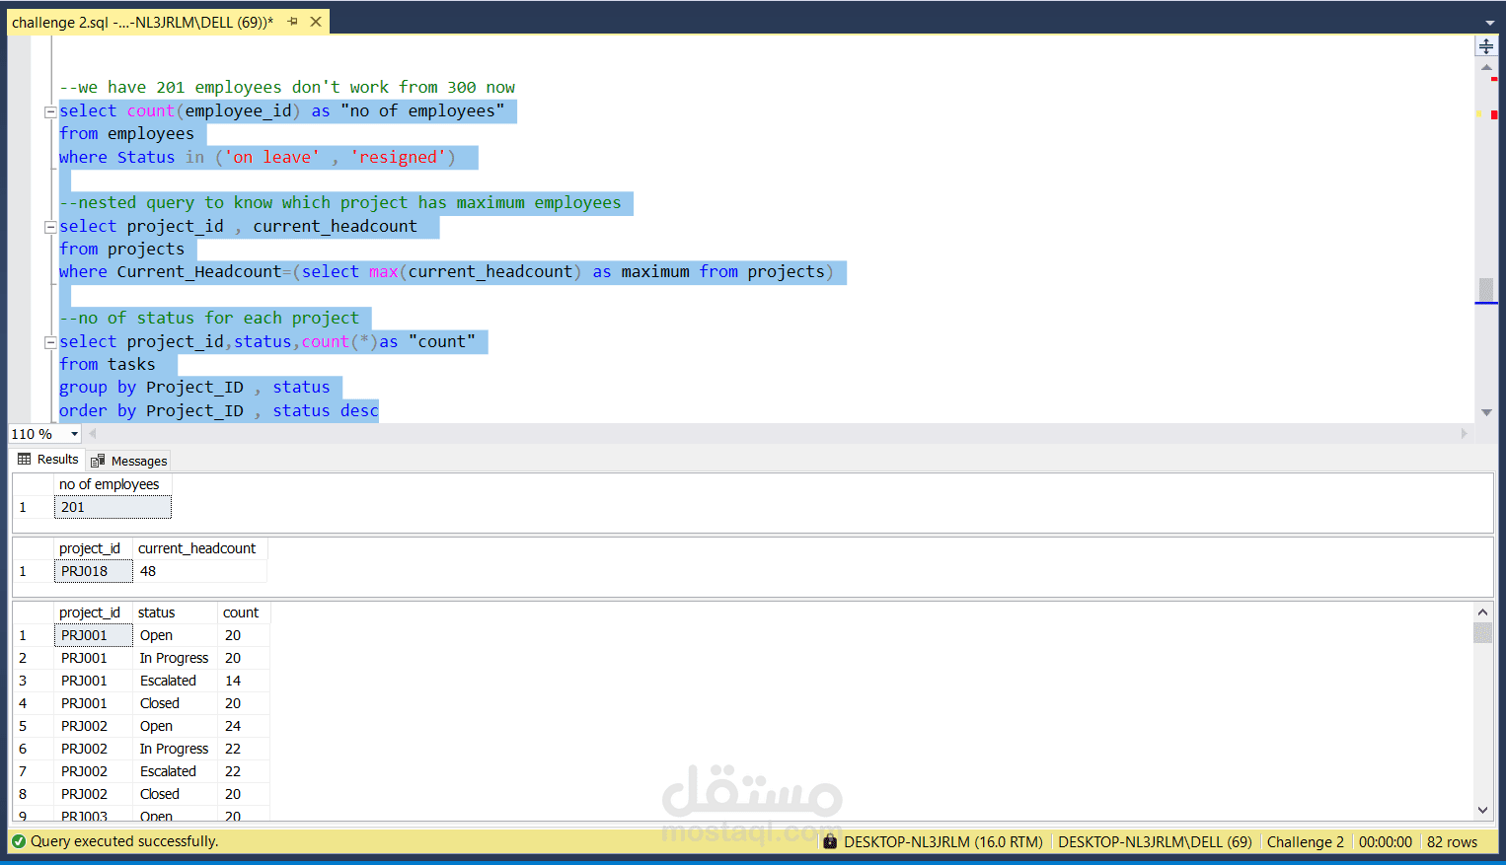Image resolution: width=1506 pixels, height=865 pixels.
Task: Click the 00:00:00 elapsed time status
Action: (1386, 841)
